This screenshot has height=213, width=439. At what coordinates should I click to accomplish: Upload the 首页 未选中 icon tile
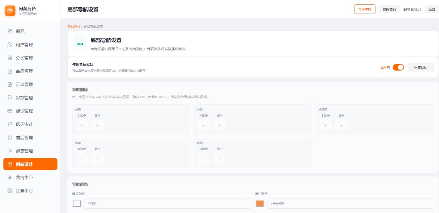(81, 125)
